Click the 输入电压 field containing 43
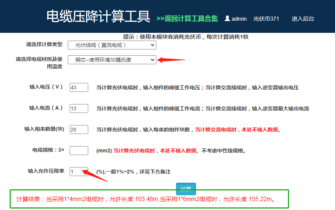The height and width of the screenshot is (210, 335). coord(79,87)
